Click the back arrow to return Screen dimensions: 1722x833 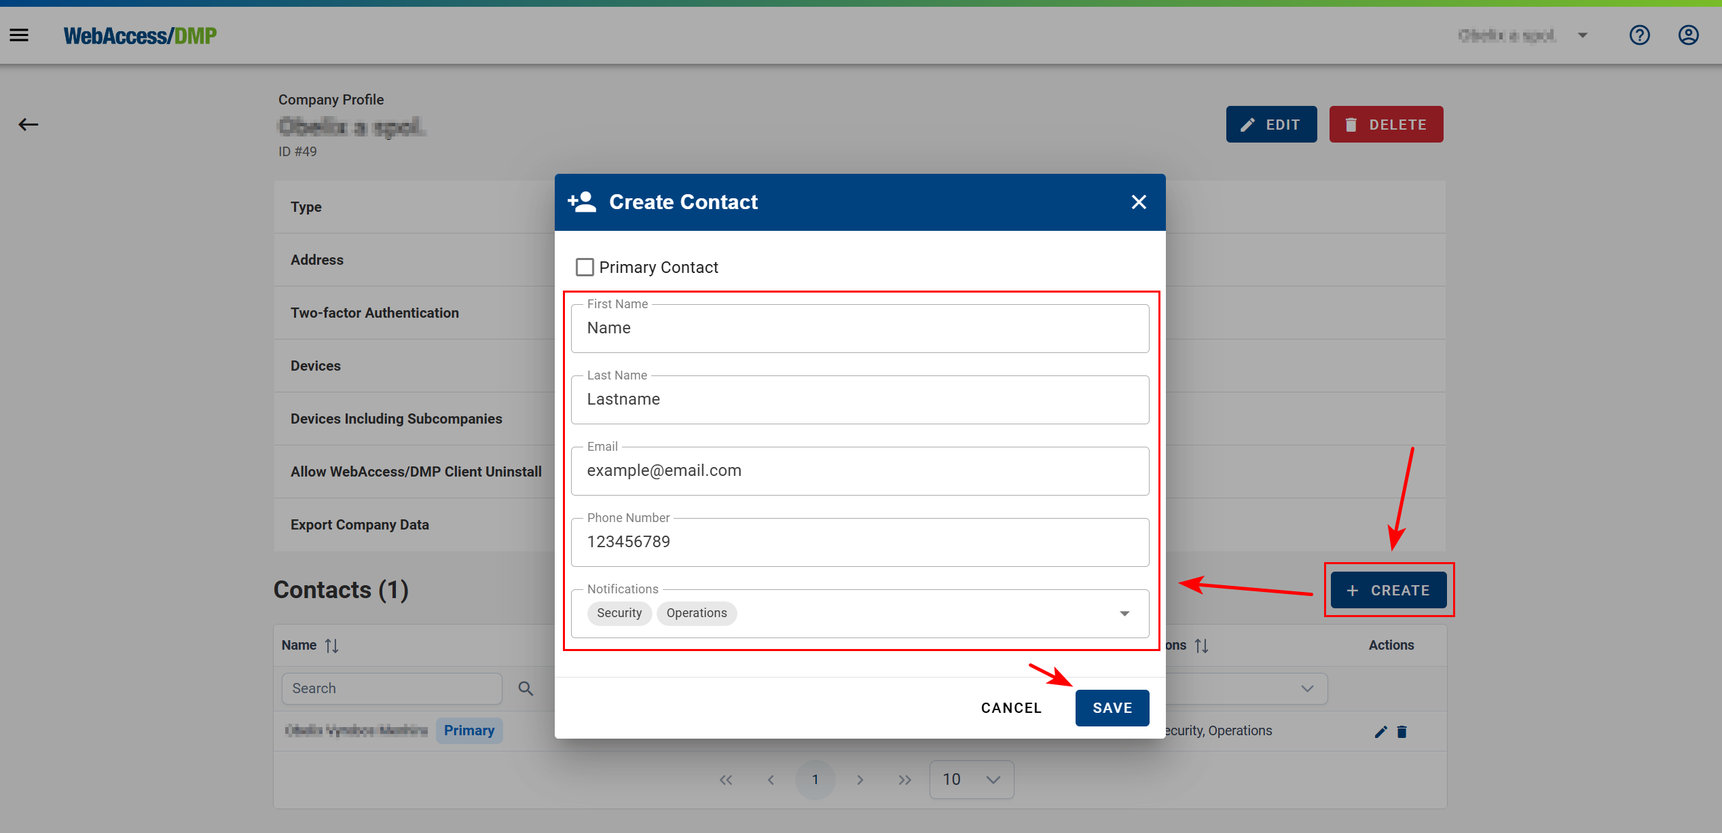click(29, 124)
